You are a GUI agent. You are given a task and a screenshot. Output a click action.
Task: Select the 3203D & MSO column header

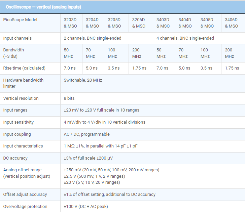[x=70, y=23]
